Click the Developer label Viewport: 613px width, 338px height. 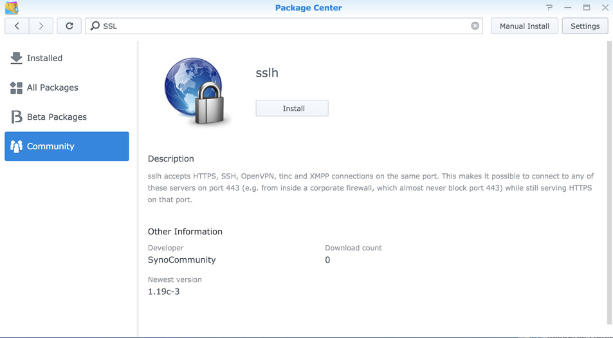[166, 248]
